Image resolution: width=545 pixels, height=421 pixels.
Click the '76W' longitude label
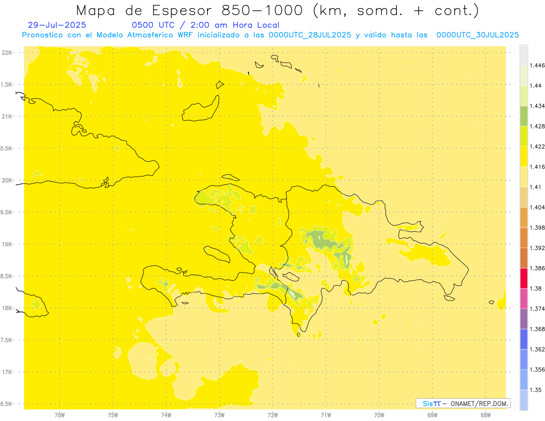(59, 415)
